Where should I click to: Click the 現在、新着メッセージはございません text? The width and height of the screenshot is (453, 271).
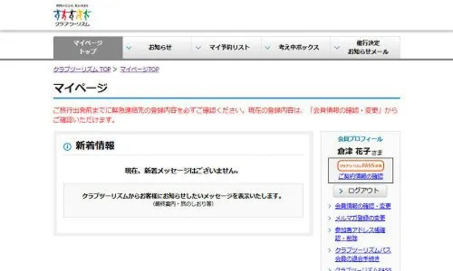coord(182,171)
